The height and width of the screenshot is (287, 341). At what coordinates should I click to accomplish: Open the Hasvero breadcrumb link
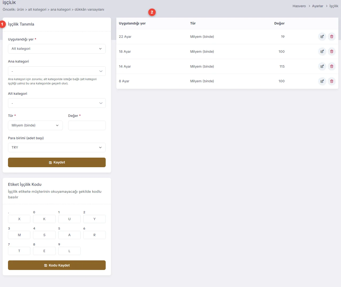299,6
